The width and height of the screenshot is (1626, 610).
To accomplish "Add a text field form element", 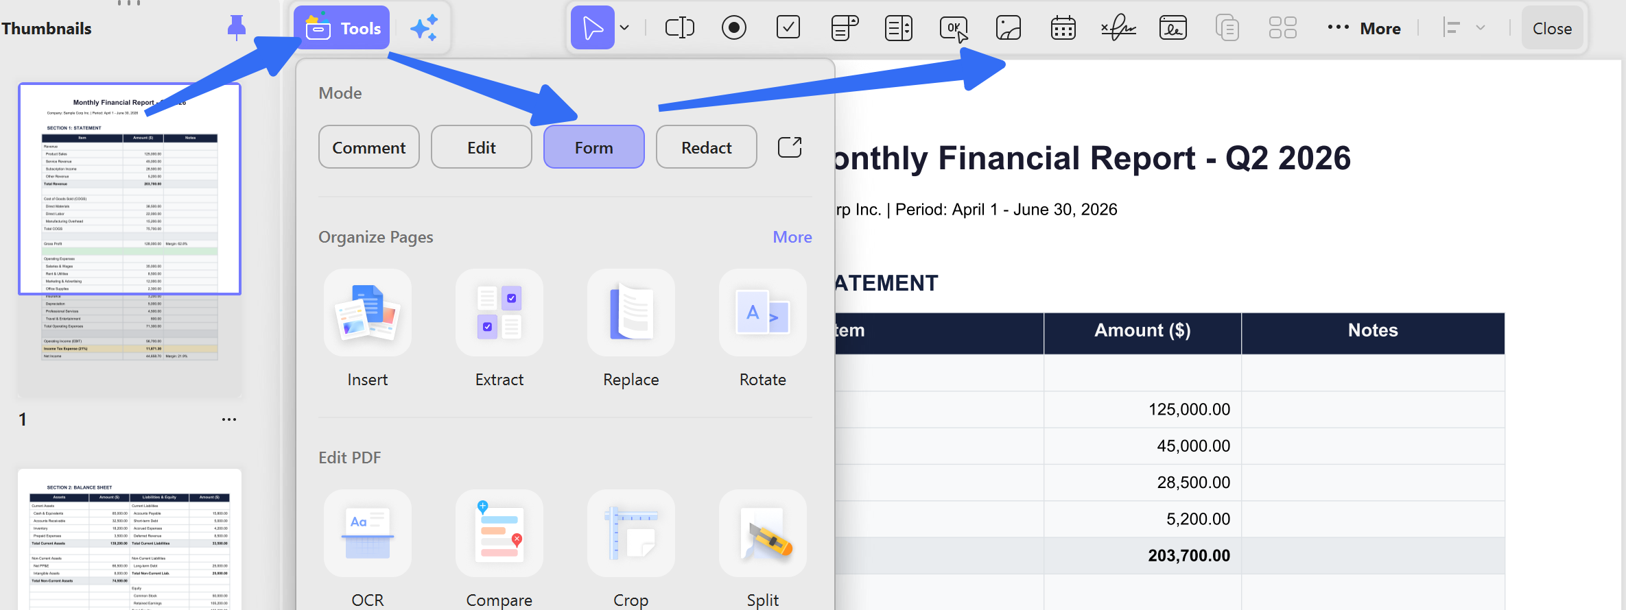I will [x=679, y=28].
